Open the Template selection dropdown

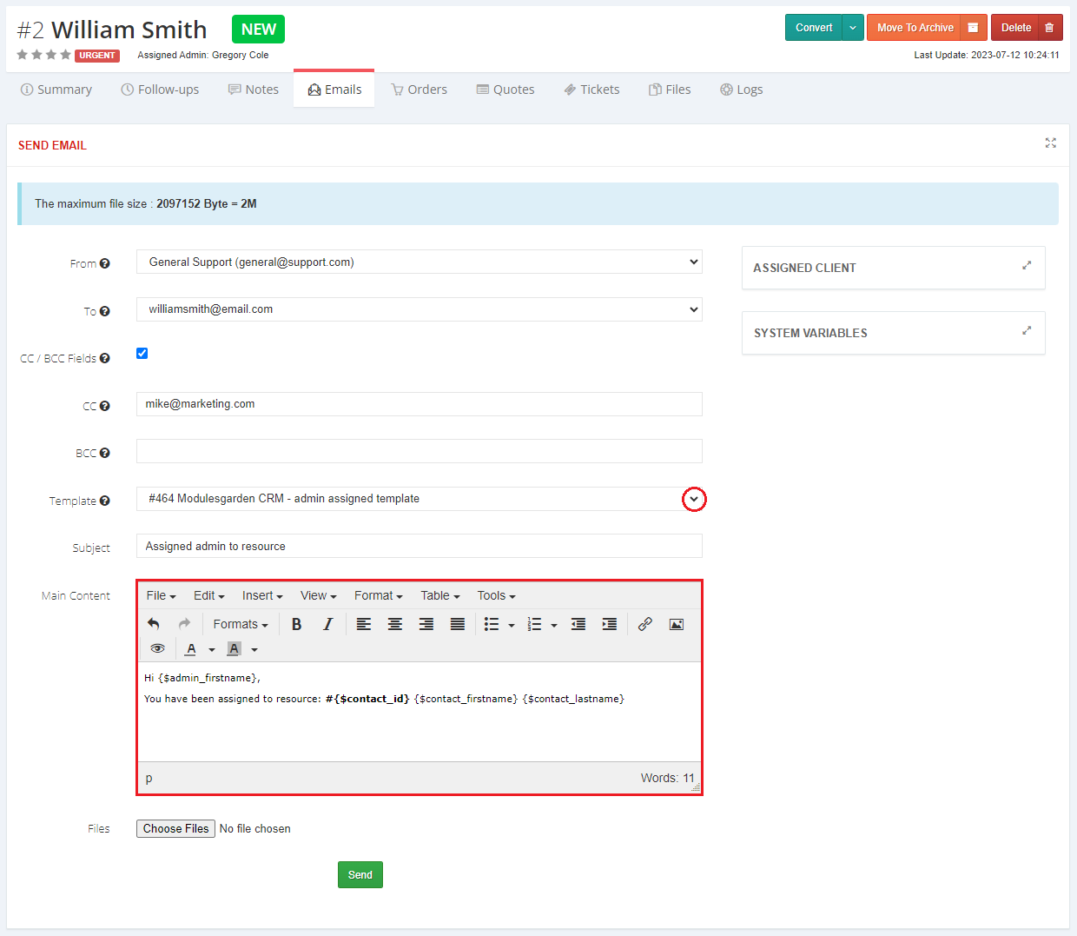[x=420, y=499]
